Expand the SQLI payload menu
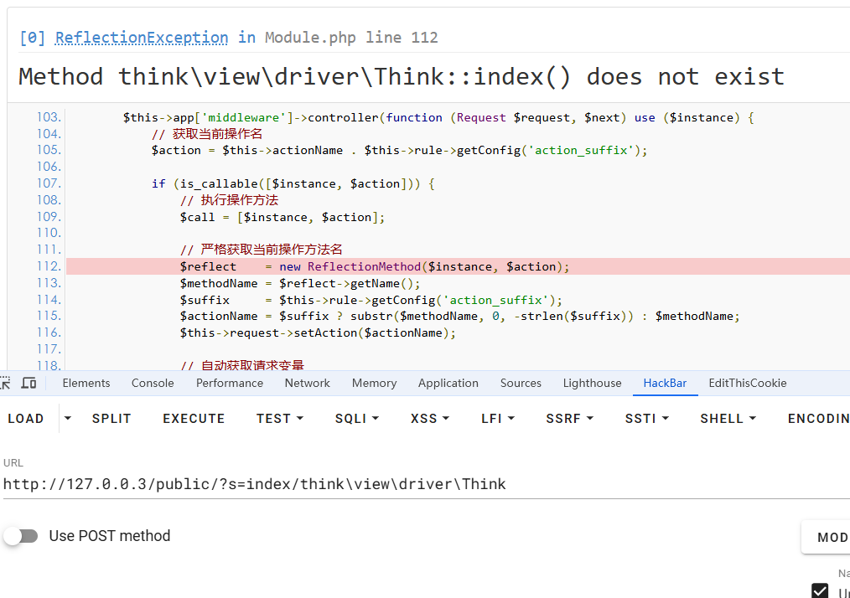 pos(357,418)
